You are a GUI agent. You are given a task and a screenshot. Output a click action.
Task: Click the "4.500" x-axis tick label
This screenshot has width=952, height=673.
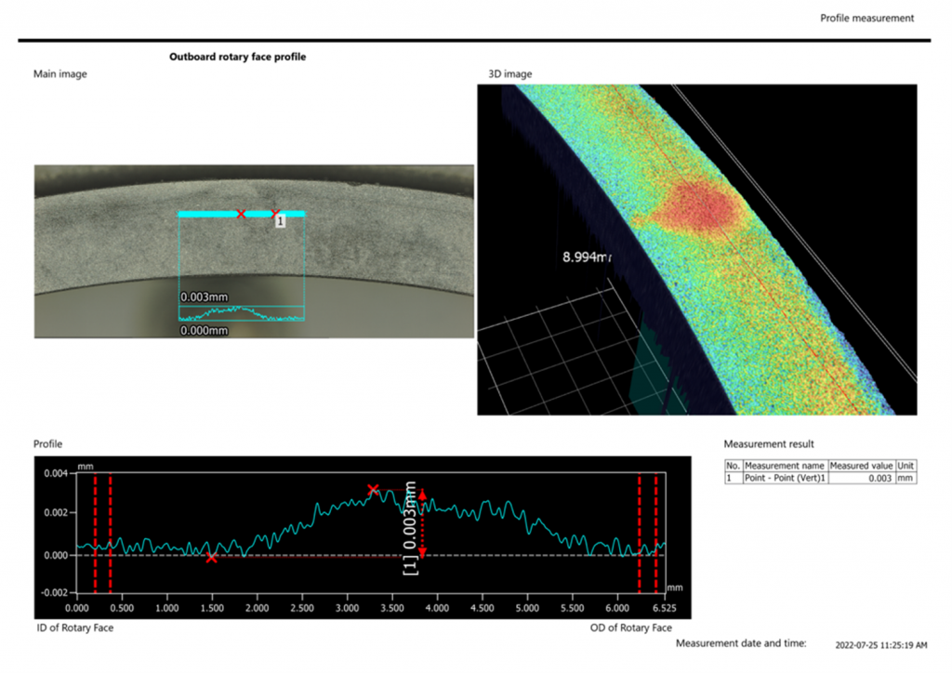(x=483, y=608)
